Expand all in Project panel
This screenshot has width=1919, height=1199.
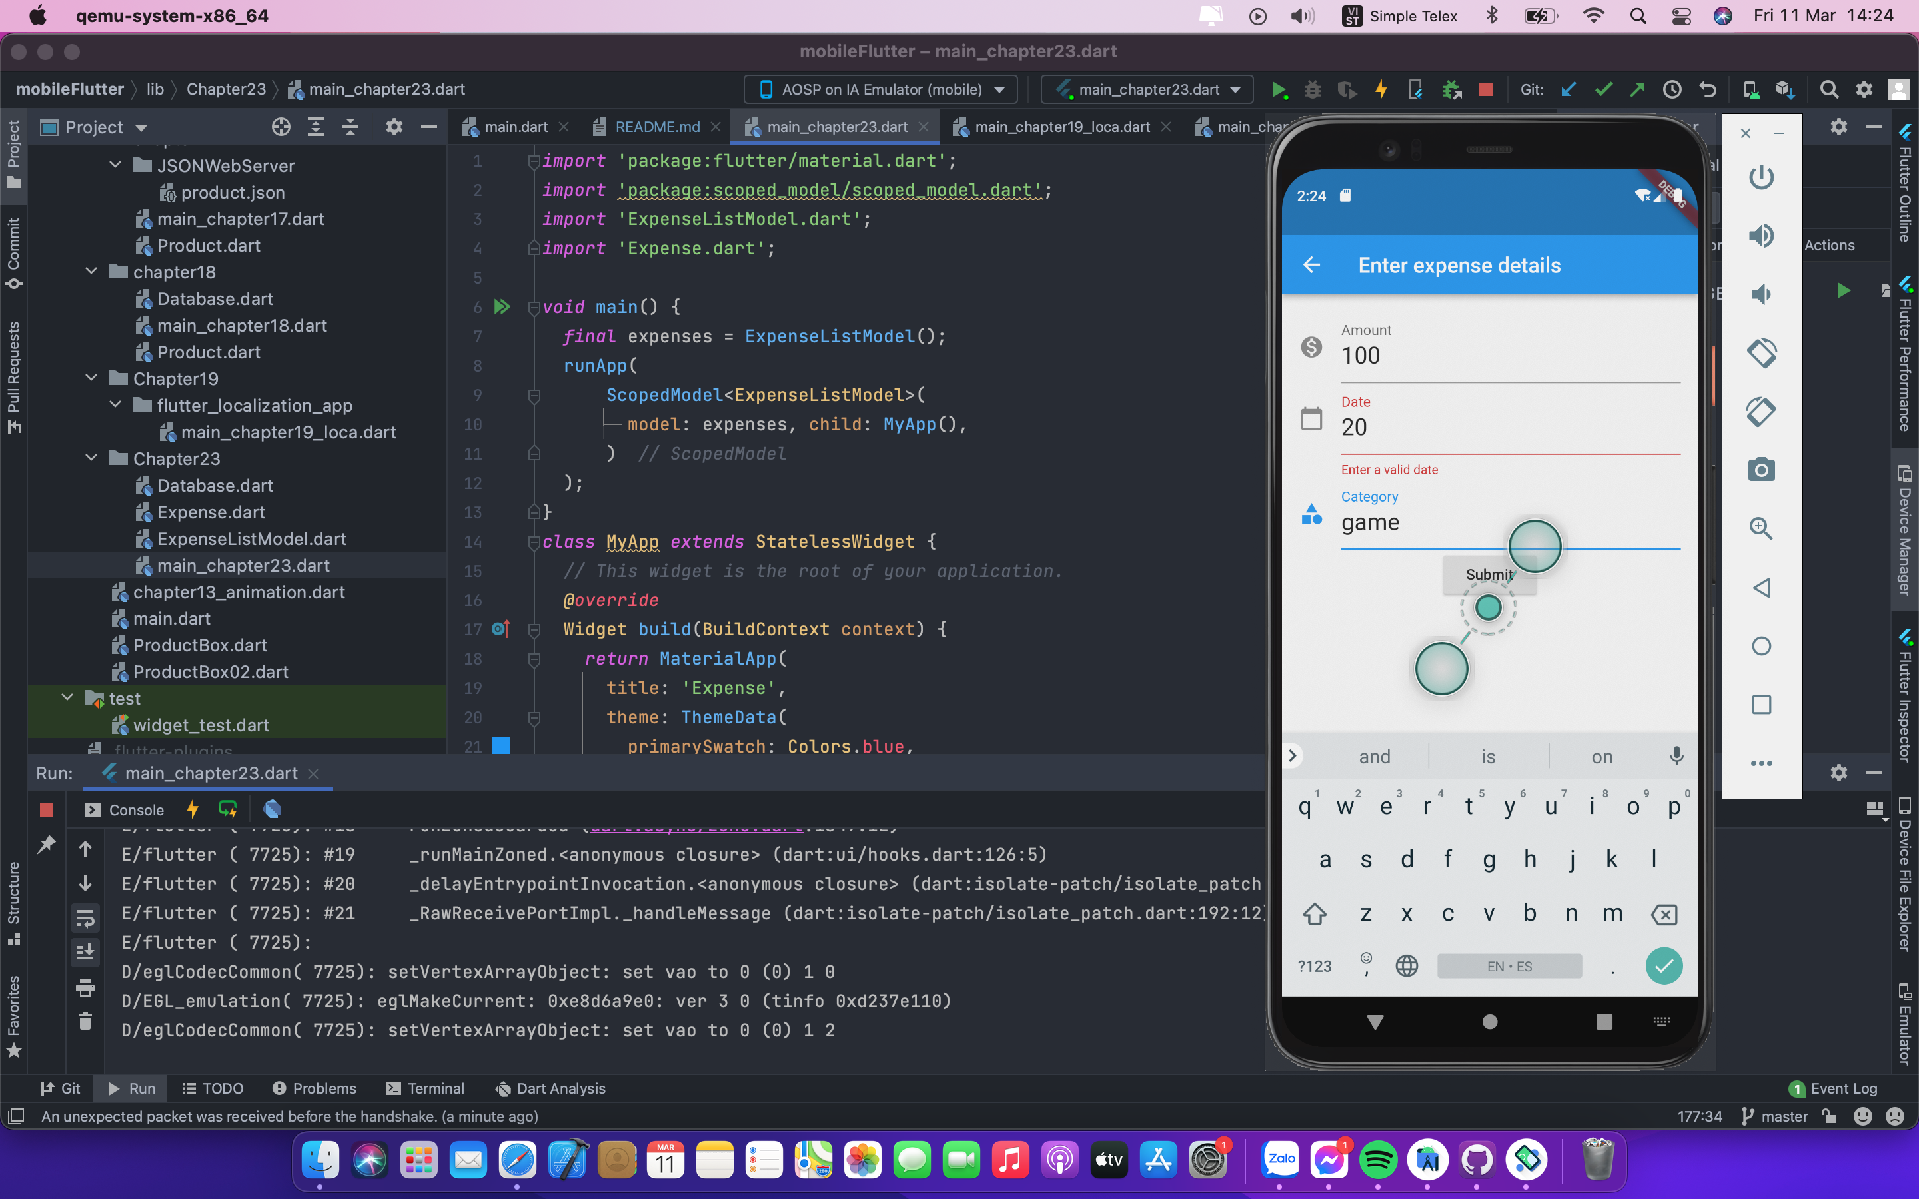coord(316,127)
